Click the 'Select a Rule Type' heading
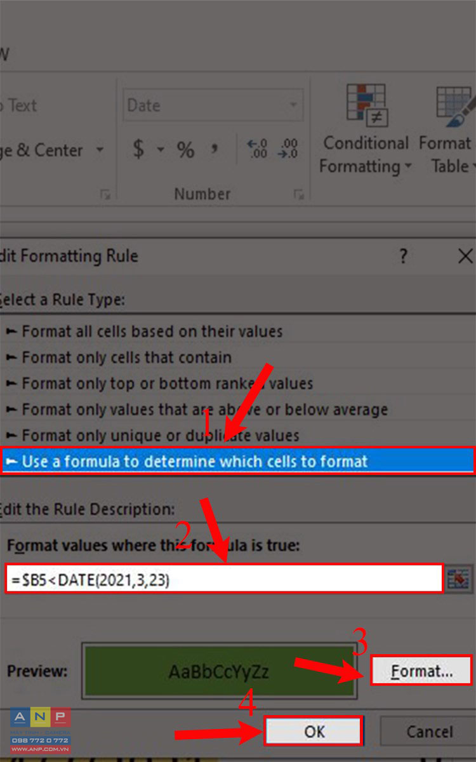 pos(62,299)
